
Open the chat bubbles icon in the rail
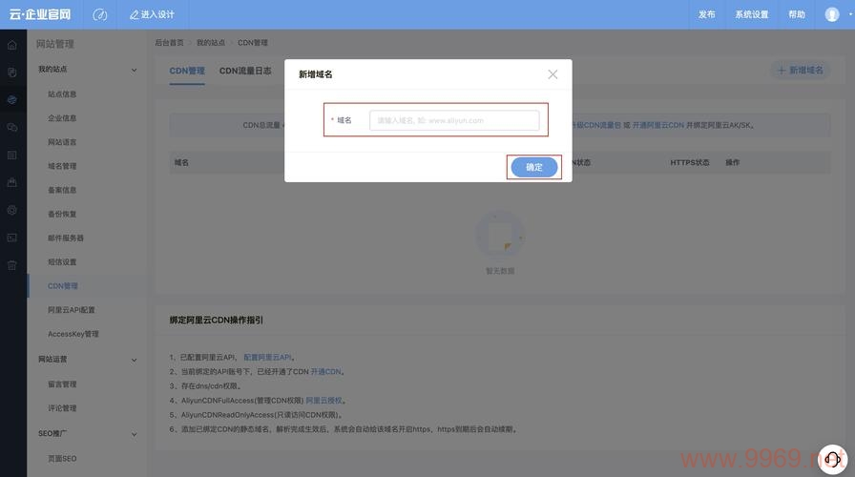tap(12, 128)
